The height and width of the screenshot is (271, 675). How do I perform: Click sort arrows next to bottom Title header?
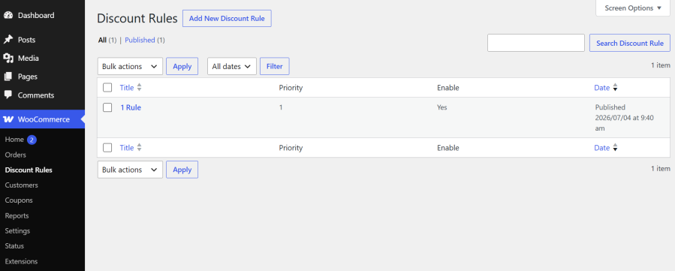(x=139, y=148)
